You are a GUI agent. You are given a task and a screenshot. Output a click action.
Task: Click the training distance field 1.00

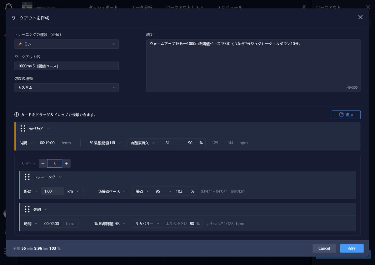coord(52,191)
